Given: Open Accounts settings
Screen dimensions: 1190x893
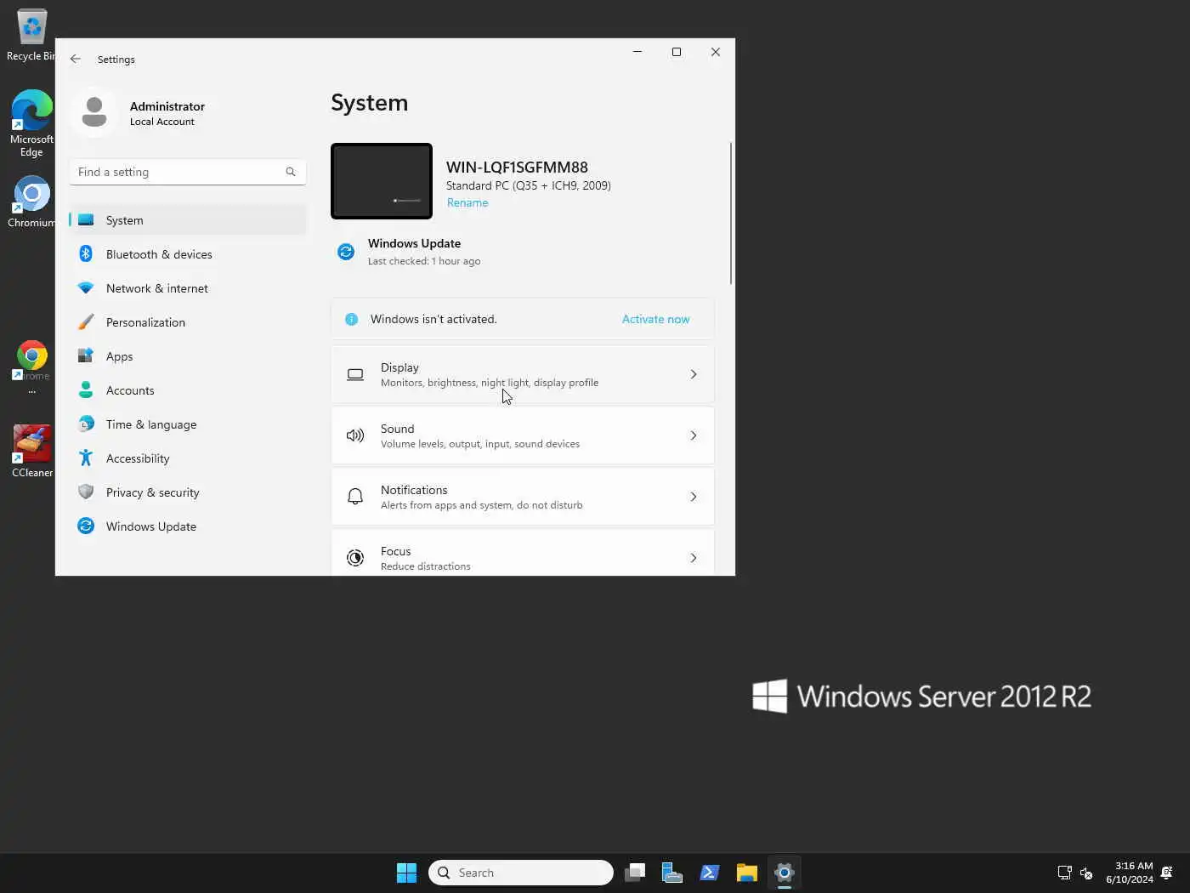Looking at the screenshot, I should [188, 390].
